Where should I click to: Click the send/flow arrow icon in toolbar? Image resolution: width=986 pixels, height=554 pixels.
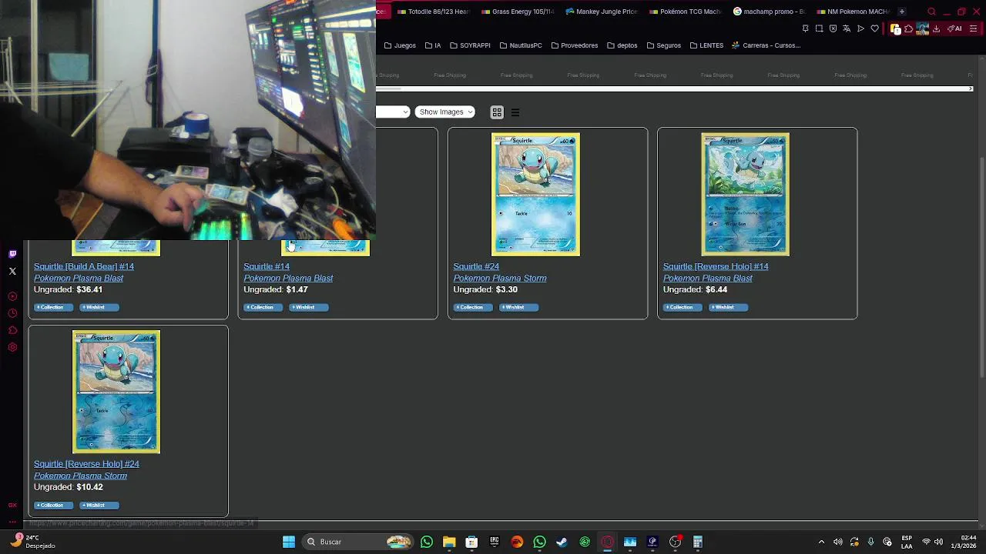[860, 28]
